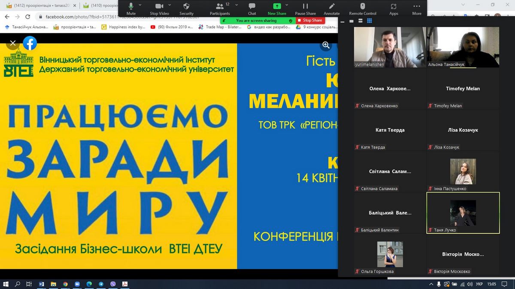
Task: Open the Zoom Chat panel
Action: point(252,7)
